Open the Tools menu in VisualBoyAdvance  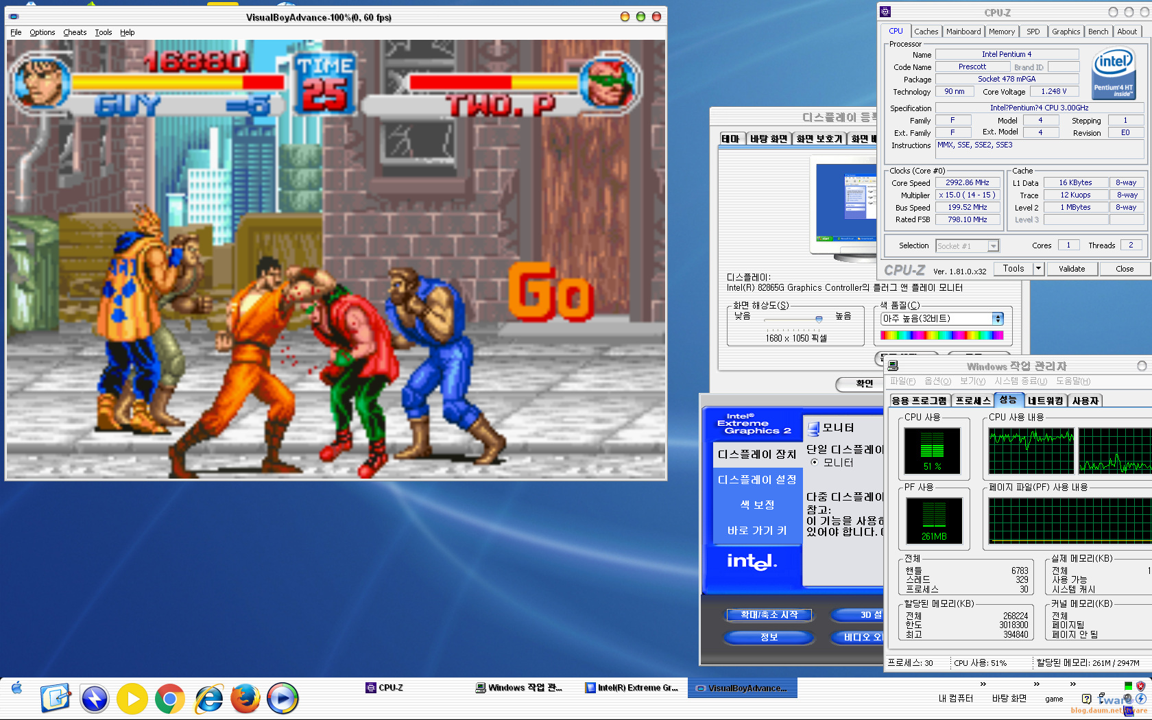click(x=103, y=32)
